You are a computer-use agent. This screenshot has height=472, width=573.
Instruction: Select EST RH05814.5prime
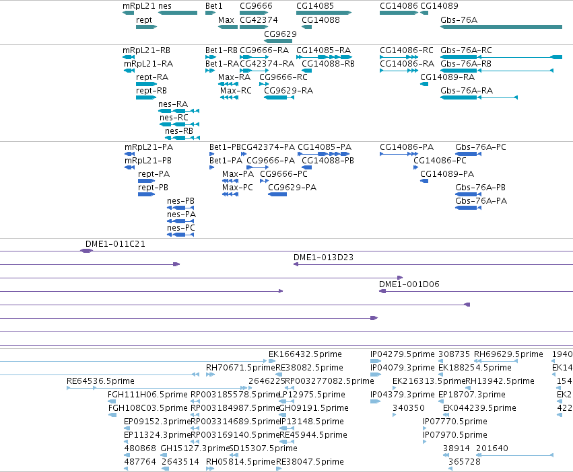(x=240, y=462)
